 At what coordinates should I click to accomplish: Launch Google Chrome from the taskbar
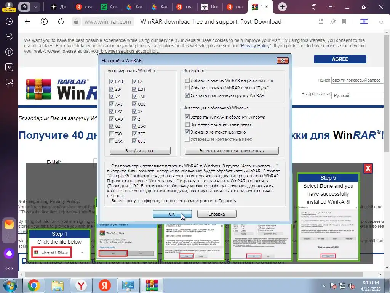pos(34,285)
